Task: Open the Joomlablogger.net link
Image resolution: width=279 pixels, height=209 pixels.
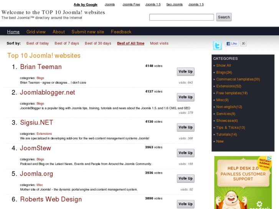Action: coord(48,92)
